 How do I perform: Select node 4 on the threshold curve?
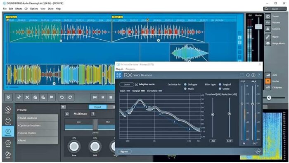pyautogui.click(x=160, y=114)
